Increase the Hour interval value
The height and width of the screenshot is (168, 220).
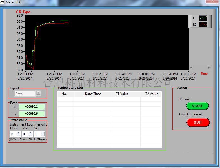point(19,133)
